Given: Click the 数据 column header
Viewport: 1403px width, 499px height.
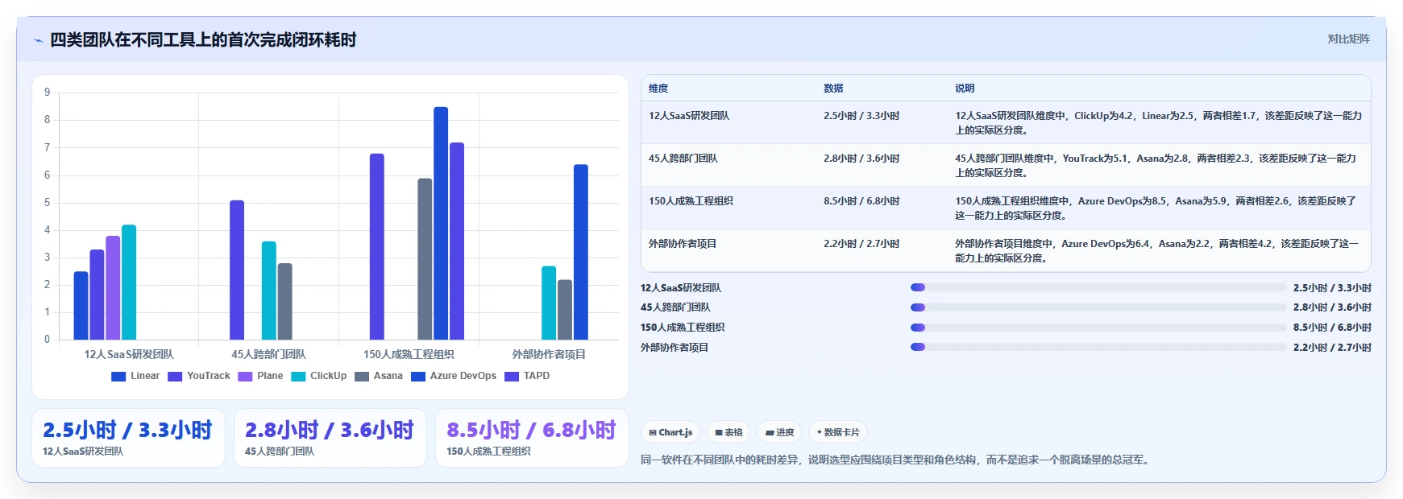Looking at the screenshot, I should [833, 89].
